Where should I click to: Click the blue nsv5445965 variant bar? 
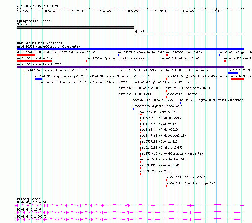click(x=39, y=79)
